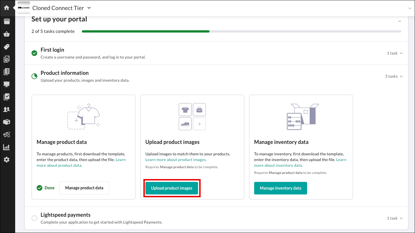Click the First login green checkmark
The height and width of the screenshot is (233, 415).
(34, 53)
